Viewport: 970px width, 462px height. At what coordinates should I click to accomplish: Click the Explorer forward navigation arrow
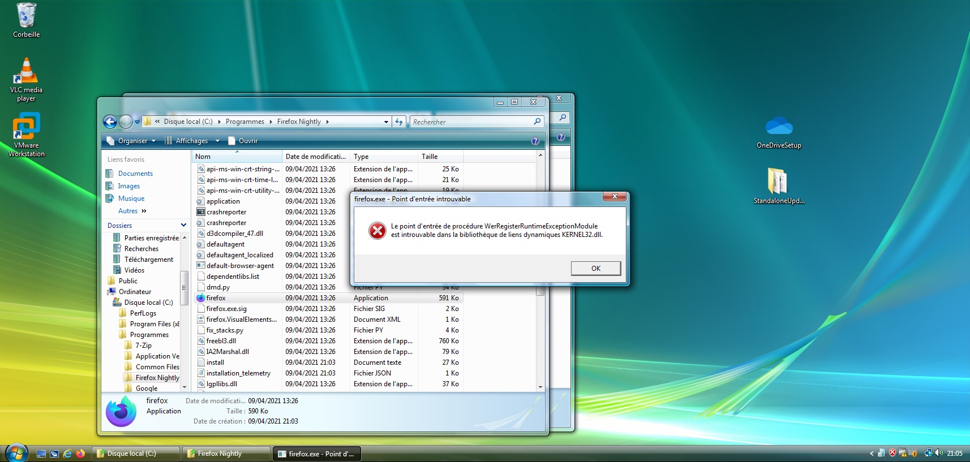pyautogui.click(x=126, y=122)
